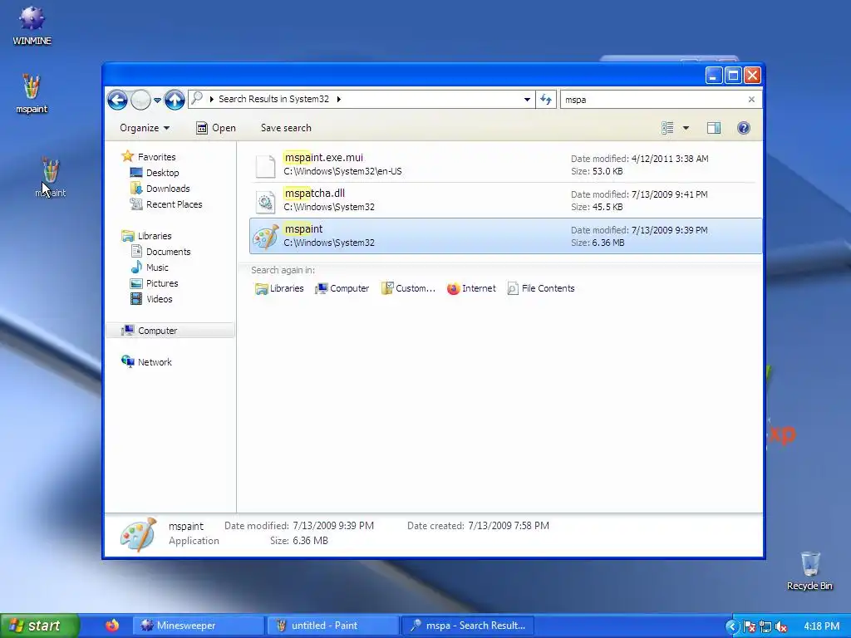Viewport: 851px width, 638px height.
Task: Click mspa - Search Results taskbar button
Action: pyautogui.click(x=467, y=626)
